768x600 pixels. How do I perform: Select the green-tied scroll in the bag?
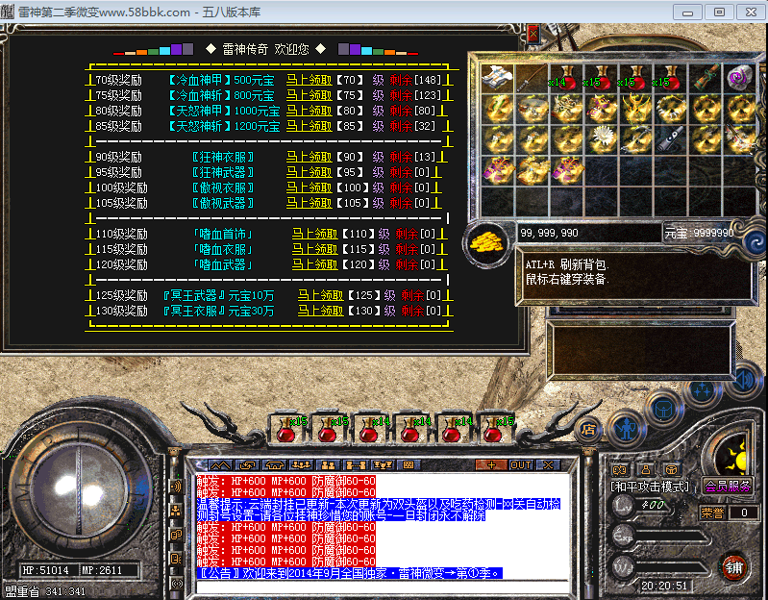tap(705, 79)
